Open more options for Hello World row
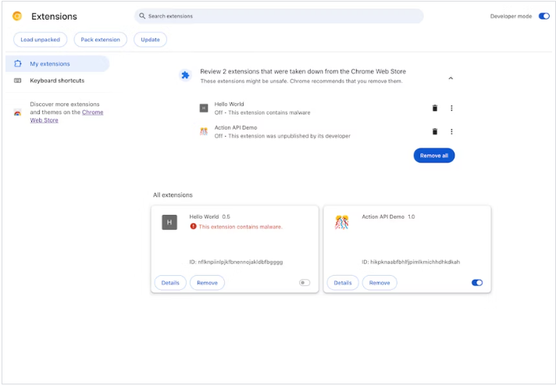Image resolution: width=556 pixels, height=386 pixels. (451, 108)
